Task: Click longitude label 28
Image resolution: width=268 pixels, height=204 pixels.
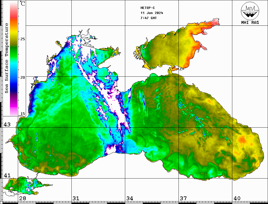Action: pyautogui.click(x=22, y=198)
